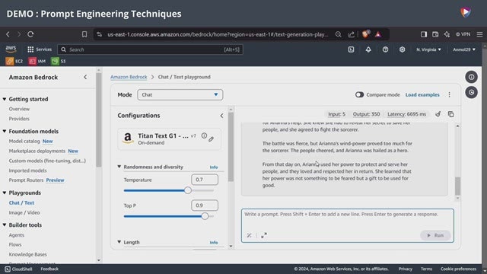487x274 pixels.
Task: Collapse the Foundation models section
Action: click(5, 132)
